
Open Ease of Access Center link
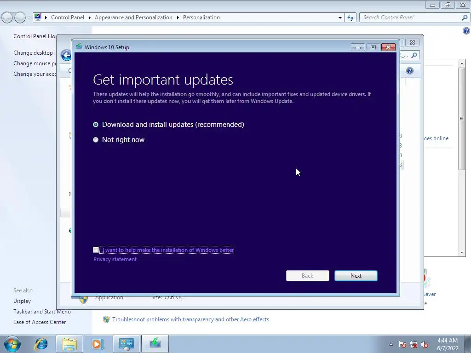[40, 322]
